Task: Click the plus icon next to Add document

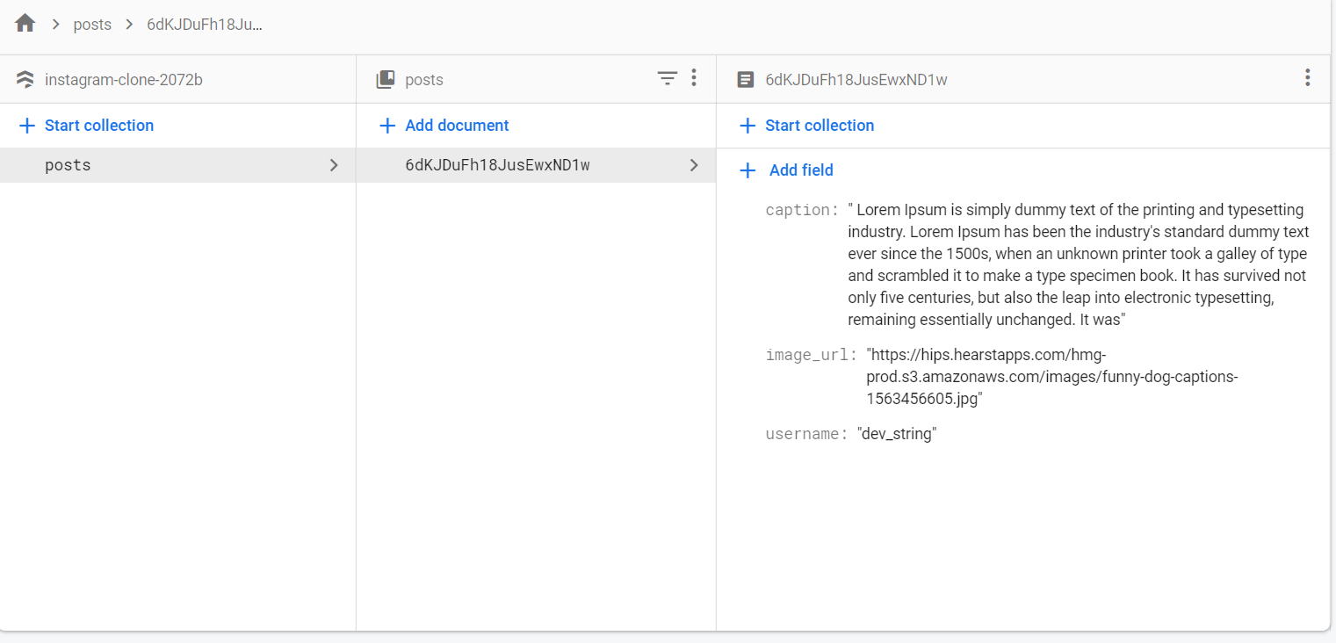Action: point(387,126)
